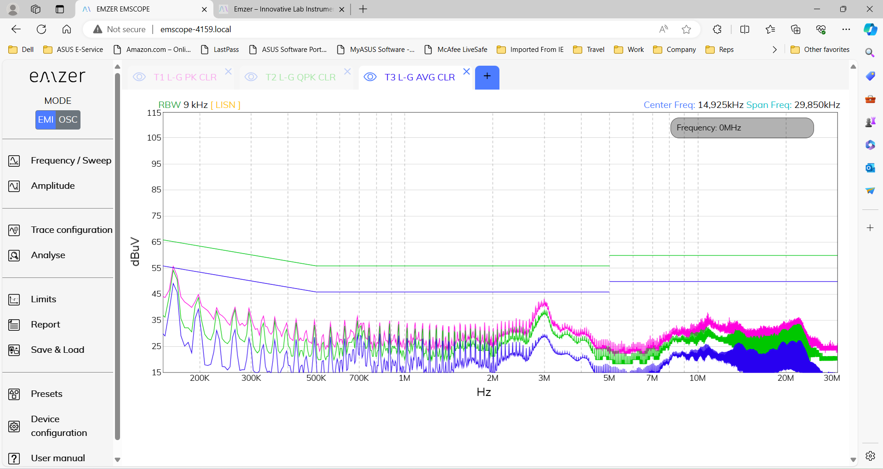The image size is (883, 469).
Task: Open browser extensions puzzle icon
Action: [x=717, y=29]
